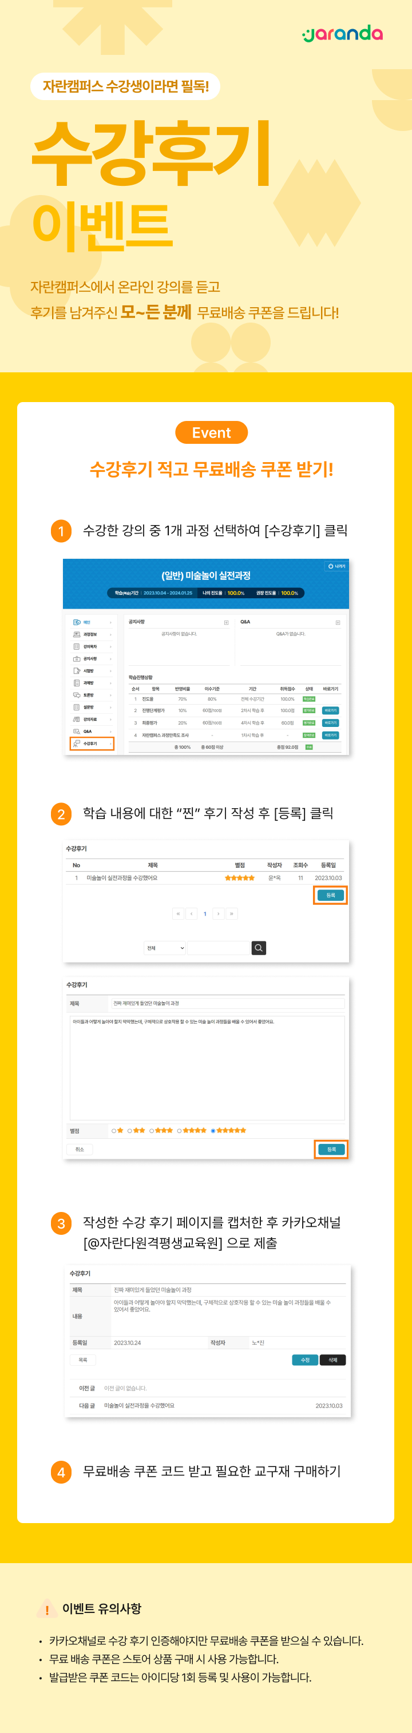Screen dimensions: 412x1733
Task: Open 과정정보 in the sidebar
Action: click(92, 634)
